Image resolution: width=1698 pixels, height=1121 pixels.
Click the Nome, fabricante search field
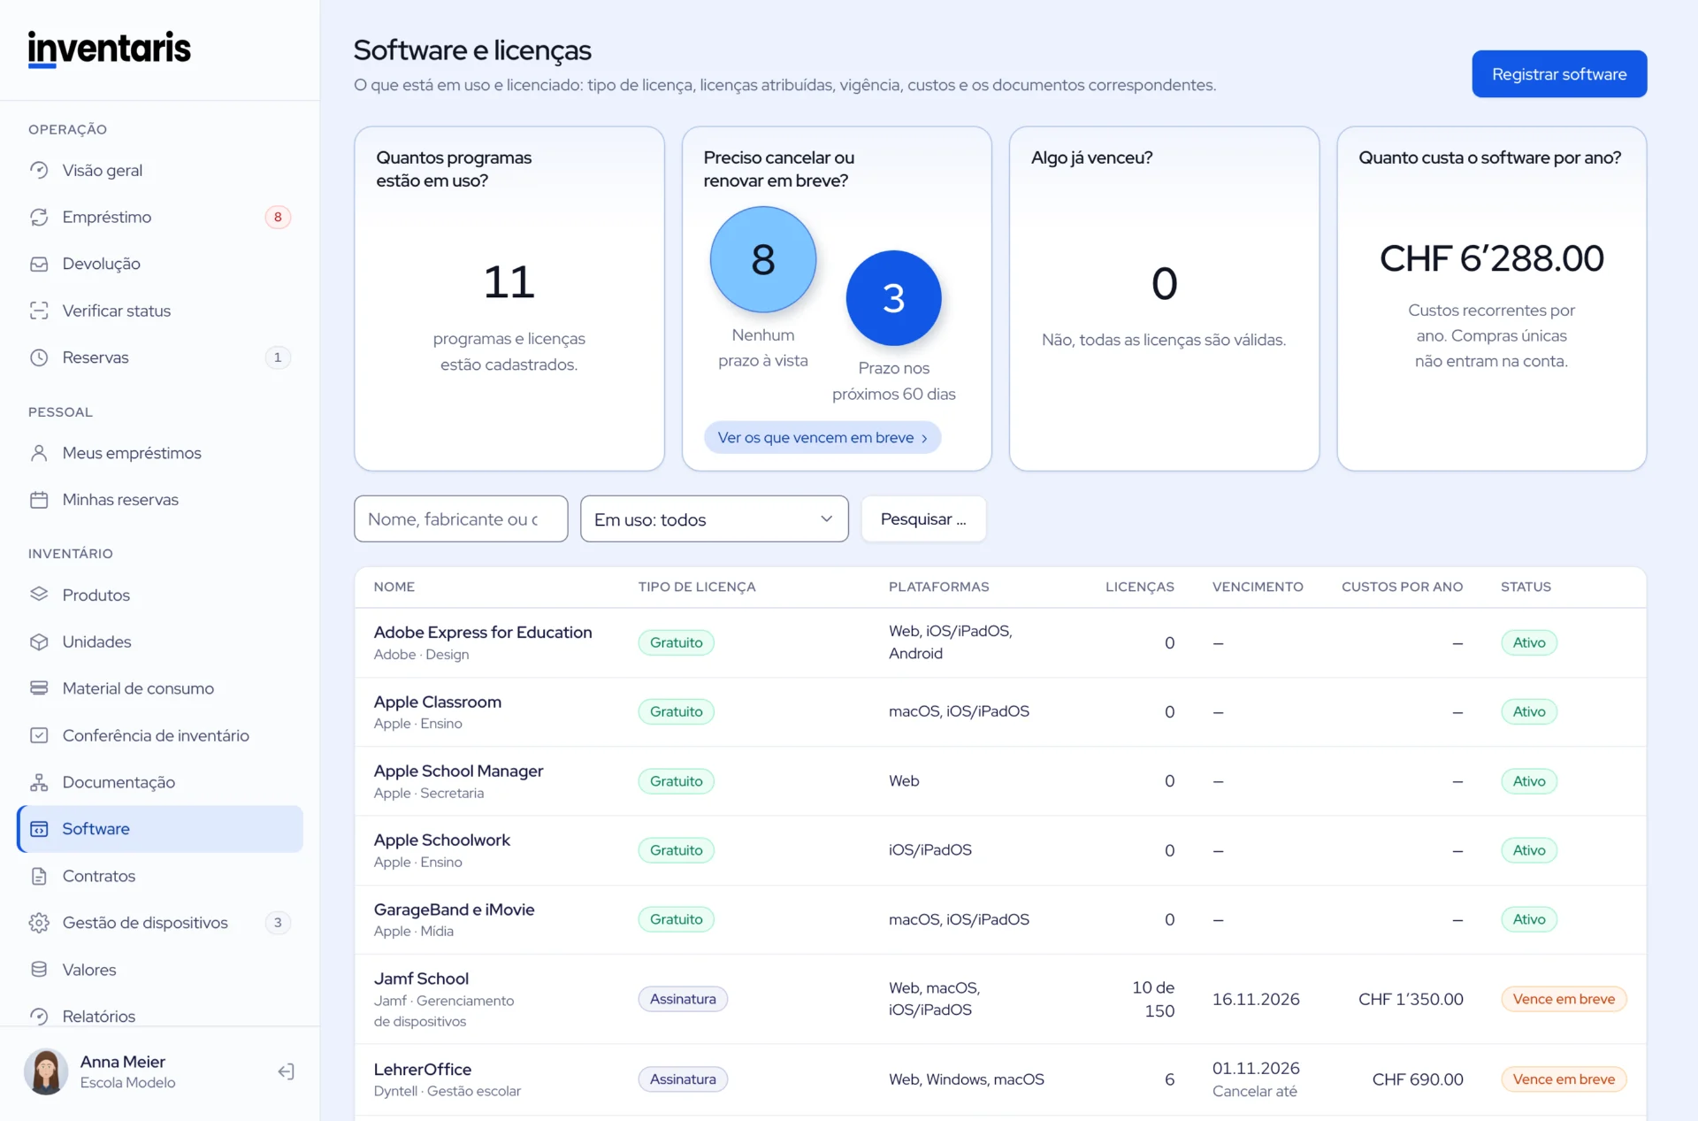(461, 519)
